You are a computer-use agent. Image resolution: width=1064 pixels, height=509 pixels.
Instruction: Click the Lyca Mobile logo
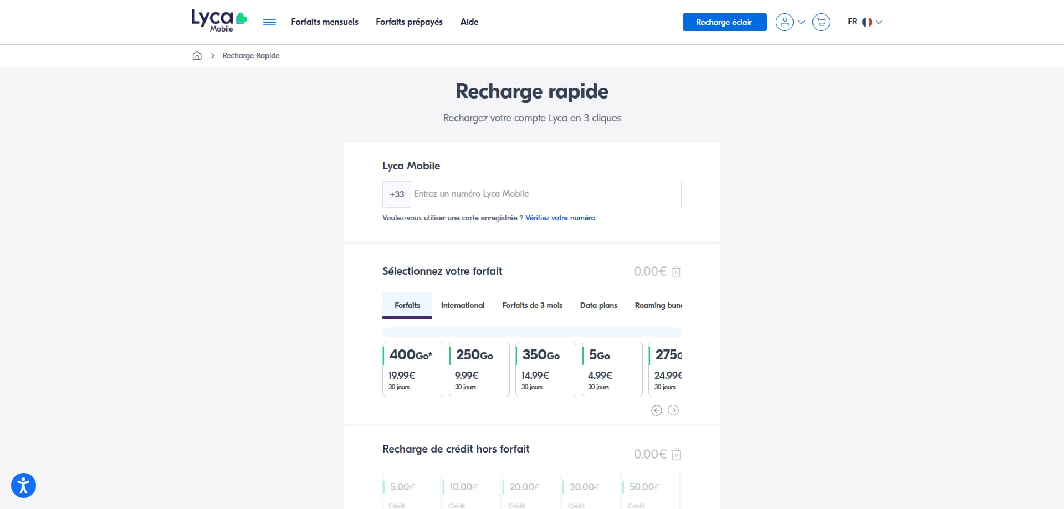(219, 21)
